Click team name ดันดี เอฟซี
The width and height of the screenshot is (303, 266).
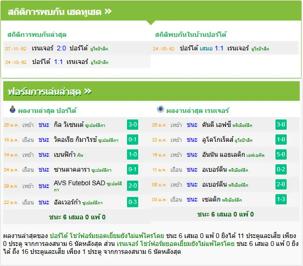pos(217,125)
